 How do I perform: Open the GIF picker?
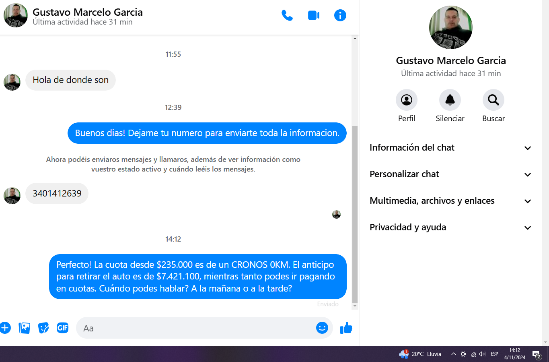point(63,328)
